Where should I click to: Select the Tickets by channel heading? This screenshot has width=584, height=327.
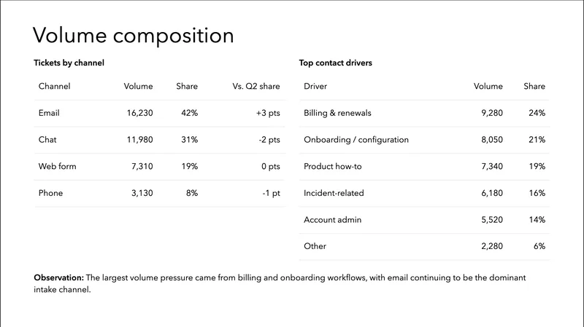point(69,63)
